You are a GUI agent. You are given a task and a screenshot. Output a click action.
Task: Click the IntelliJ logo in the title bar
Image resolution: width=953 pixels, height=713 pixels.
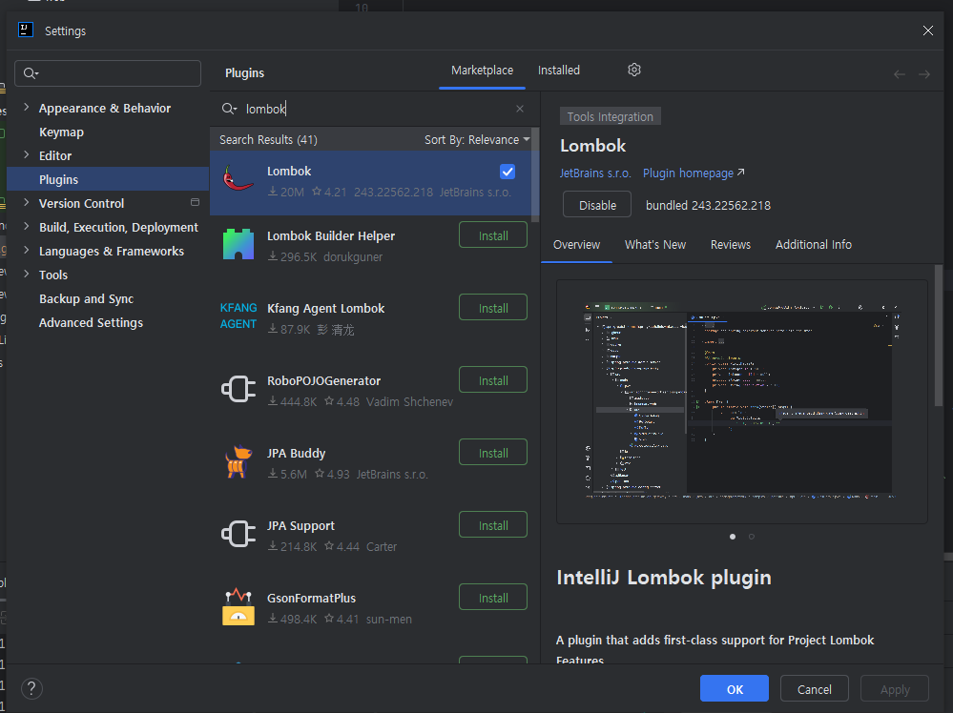[x=26, y=30]
